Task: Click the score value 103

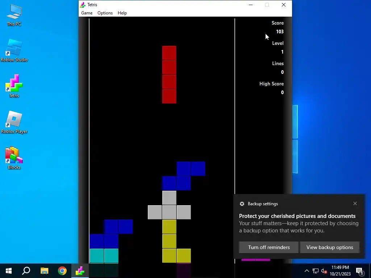Action: point(280,31)
